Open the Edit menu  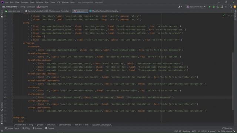[x=12, y=2]
